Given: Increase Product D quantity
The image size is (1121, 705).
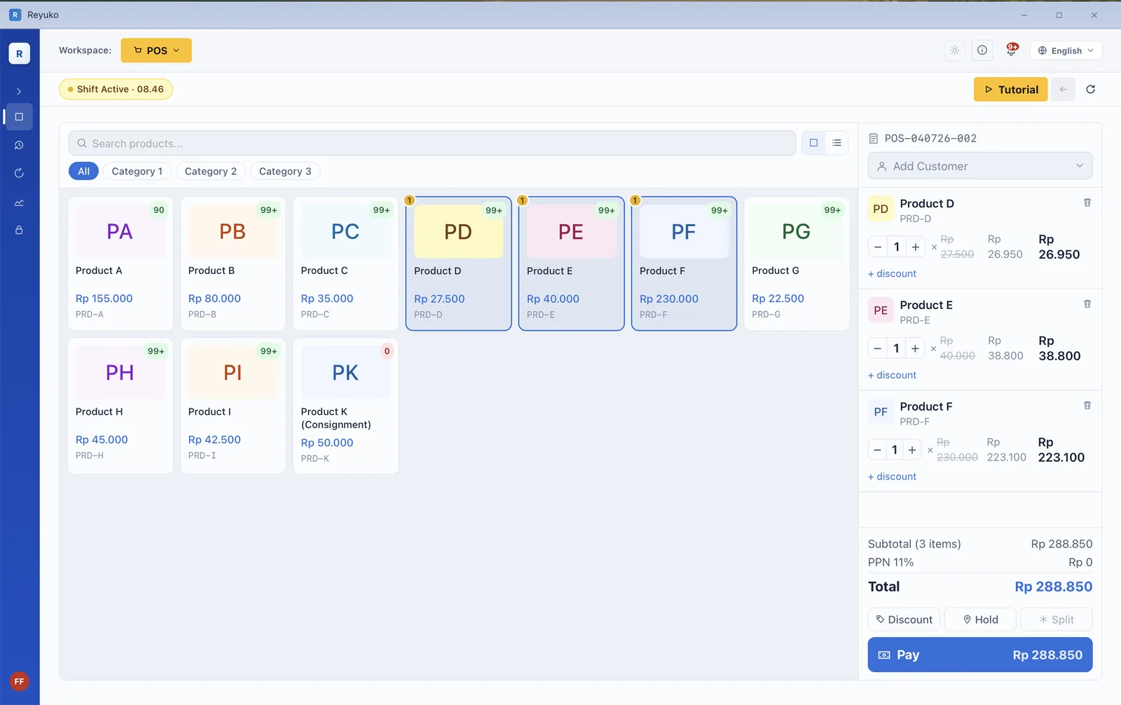Looking at the screenshot, I should tap(916, 247).
